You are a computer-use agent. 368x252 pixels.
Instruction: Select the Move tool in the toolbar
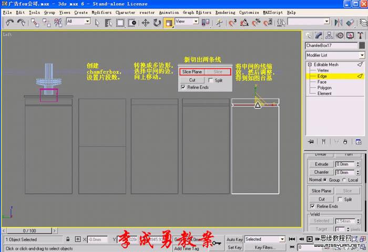[145, 22]
